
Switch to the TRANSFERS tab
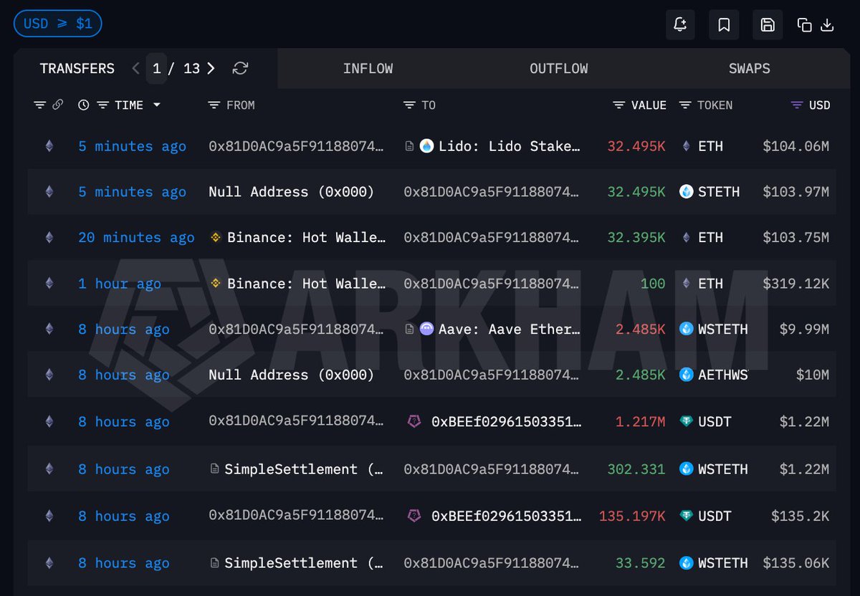[x=77, y=69]
